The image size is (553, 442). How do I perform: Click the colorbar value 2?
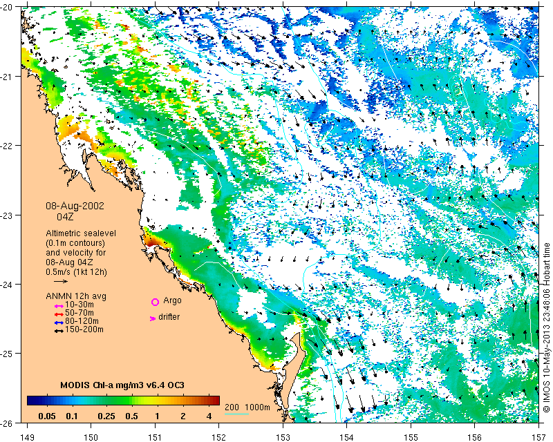coord(183,416)
